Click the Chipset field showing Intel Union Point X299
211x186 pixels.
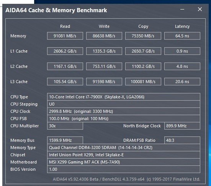point(124,155)
